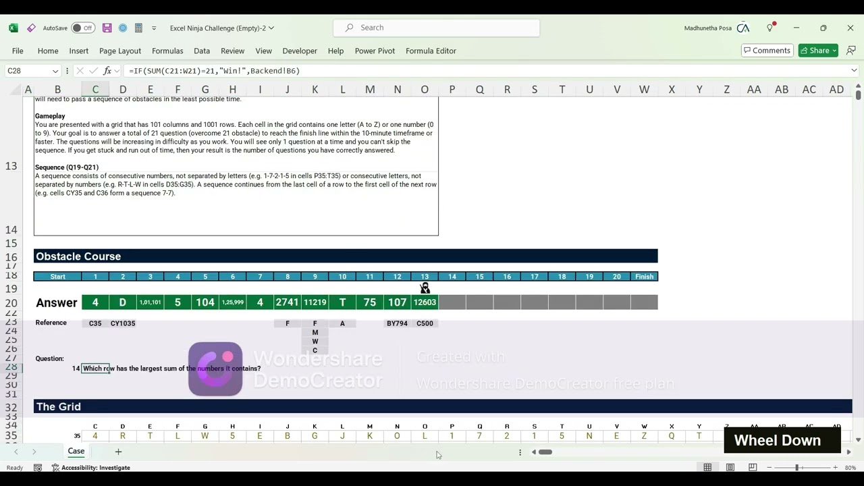
Task: Switch to Normal view icon
Action: point(707,468)
